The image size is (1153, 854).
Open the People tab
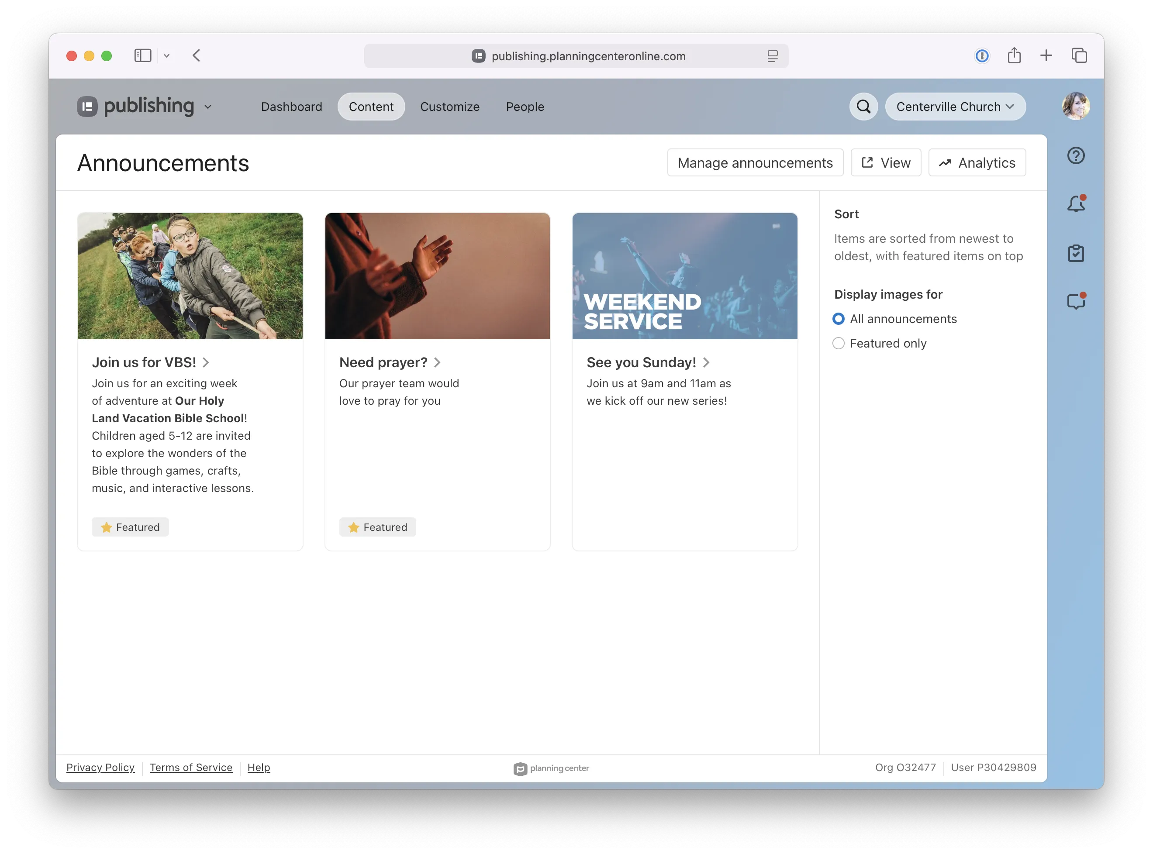(x=525, y=107)
